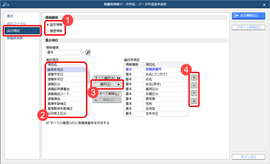
Task: Click the すべて選択(A) button
Action: [x=107, y=78]
